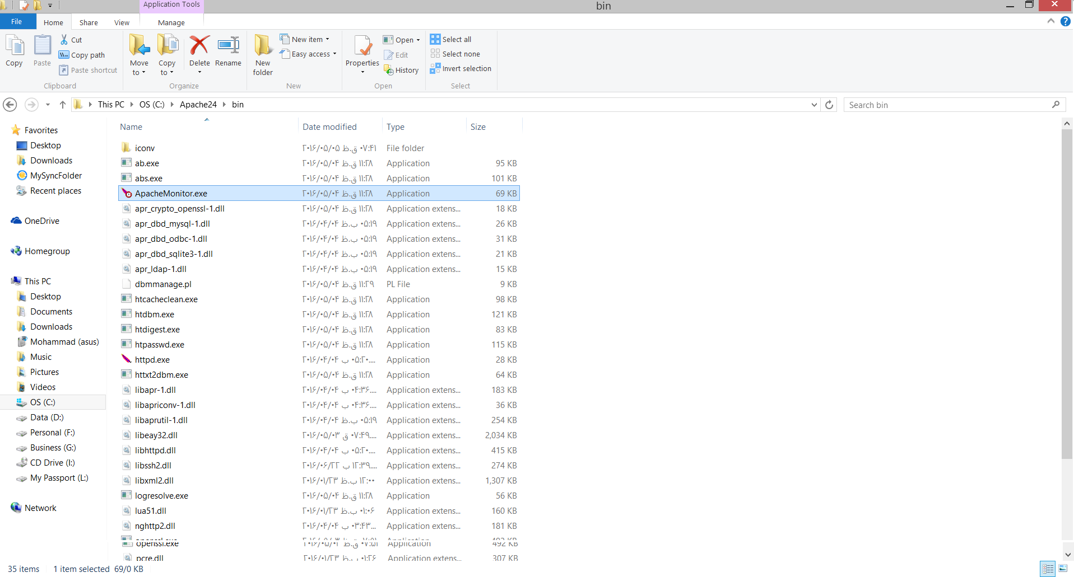Switch to the View ribbon tab
Screen dimensions: 1074x577
(122, 22)
